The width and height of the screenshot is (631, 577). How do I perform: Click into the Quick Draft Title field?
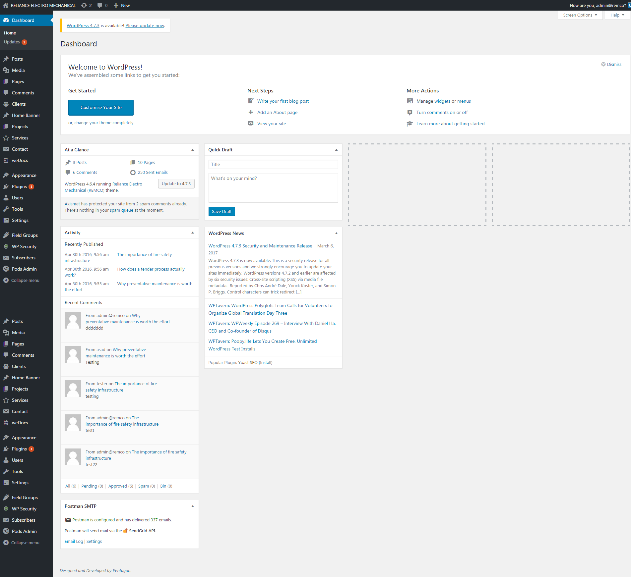pos(273,164)
